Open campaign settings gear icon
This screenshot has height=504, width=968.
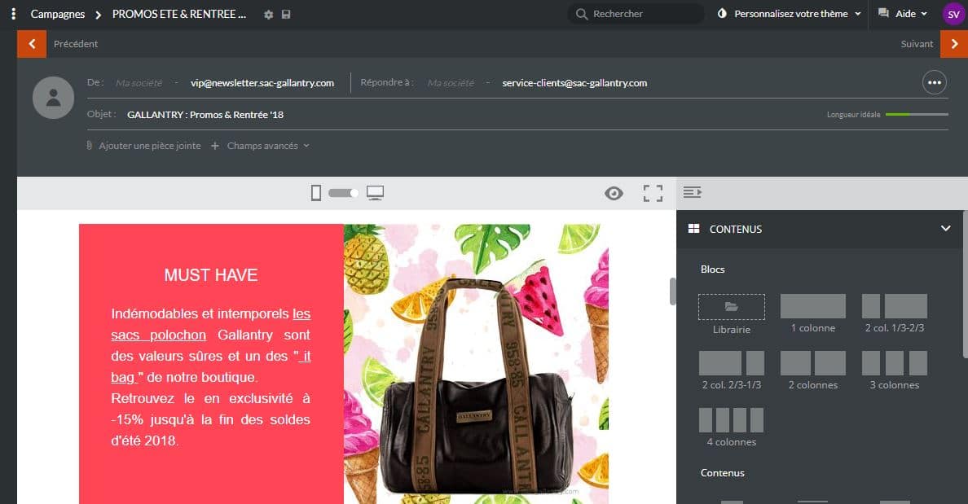coord(269,14)
